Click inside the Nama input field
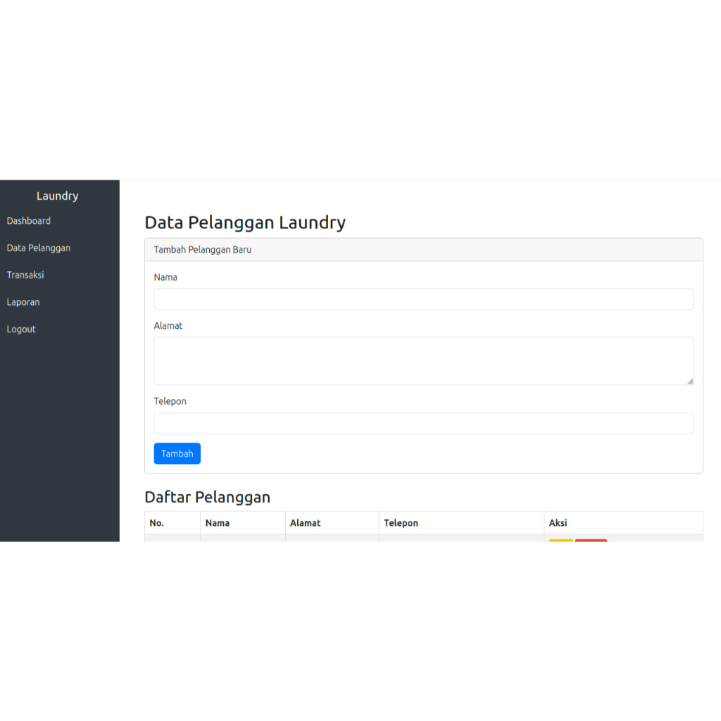This screenshot has height=721, width=721. [x=423, y=299]
